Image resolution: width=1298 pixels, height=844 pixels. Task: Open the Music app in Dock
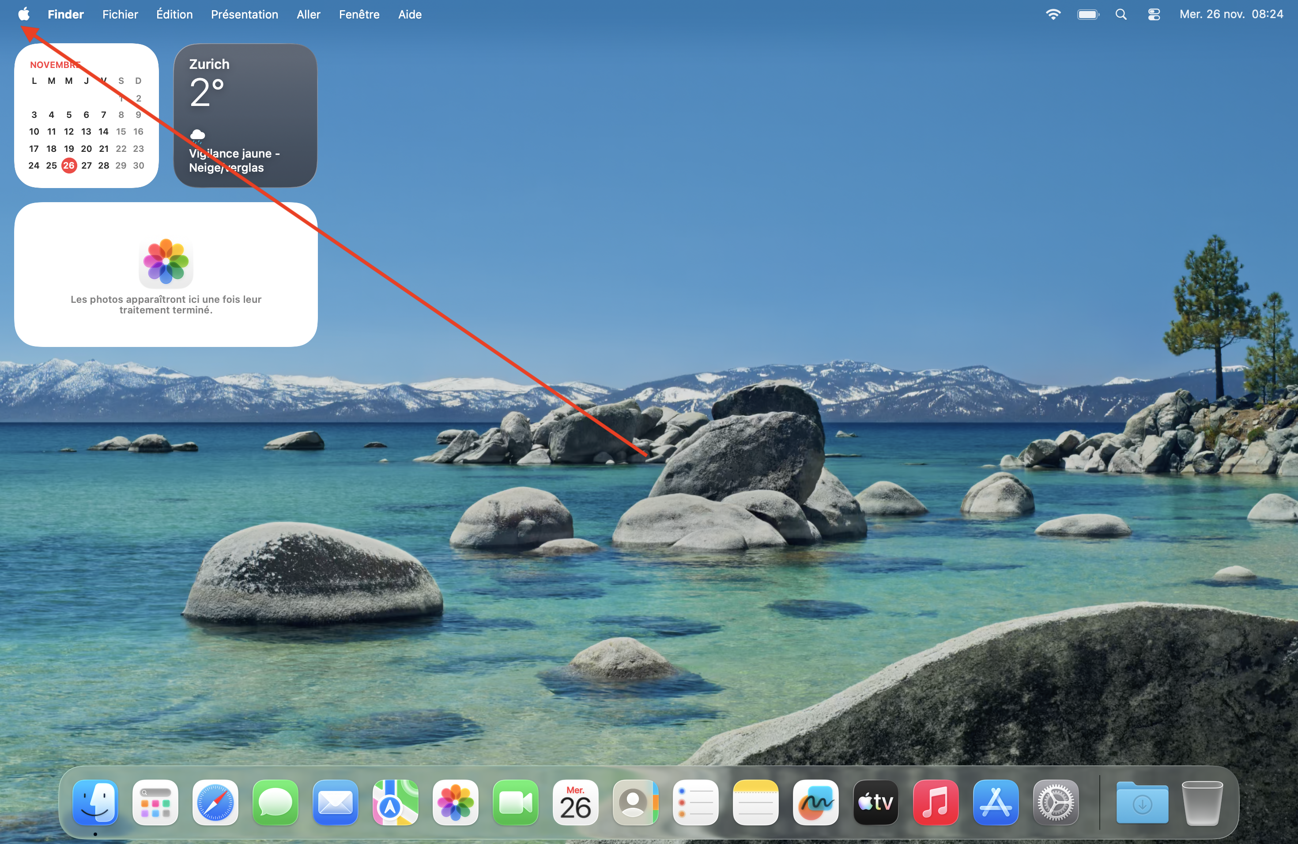[x=936, y=803]
